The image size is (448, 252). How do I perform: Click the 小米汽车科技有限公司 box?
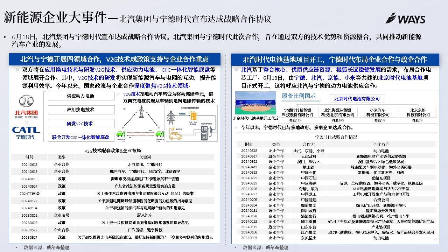pyautogui.click(x=378, y=112)
